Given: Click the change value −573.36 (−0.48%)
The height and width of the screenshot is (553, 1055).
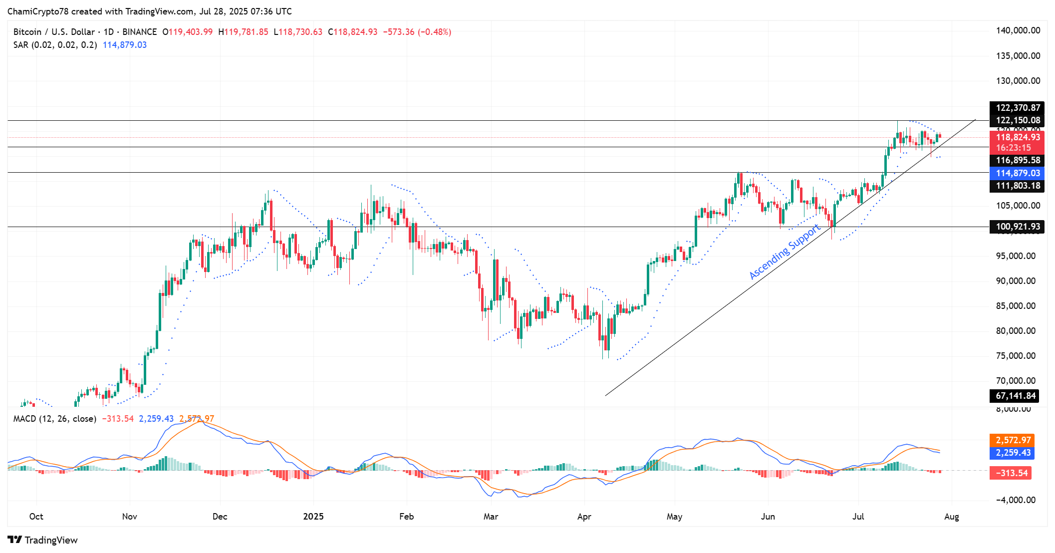Looking at the screenshot, I should (x=417, y=32).
